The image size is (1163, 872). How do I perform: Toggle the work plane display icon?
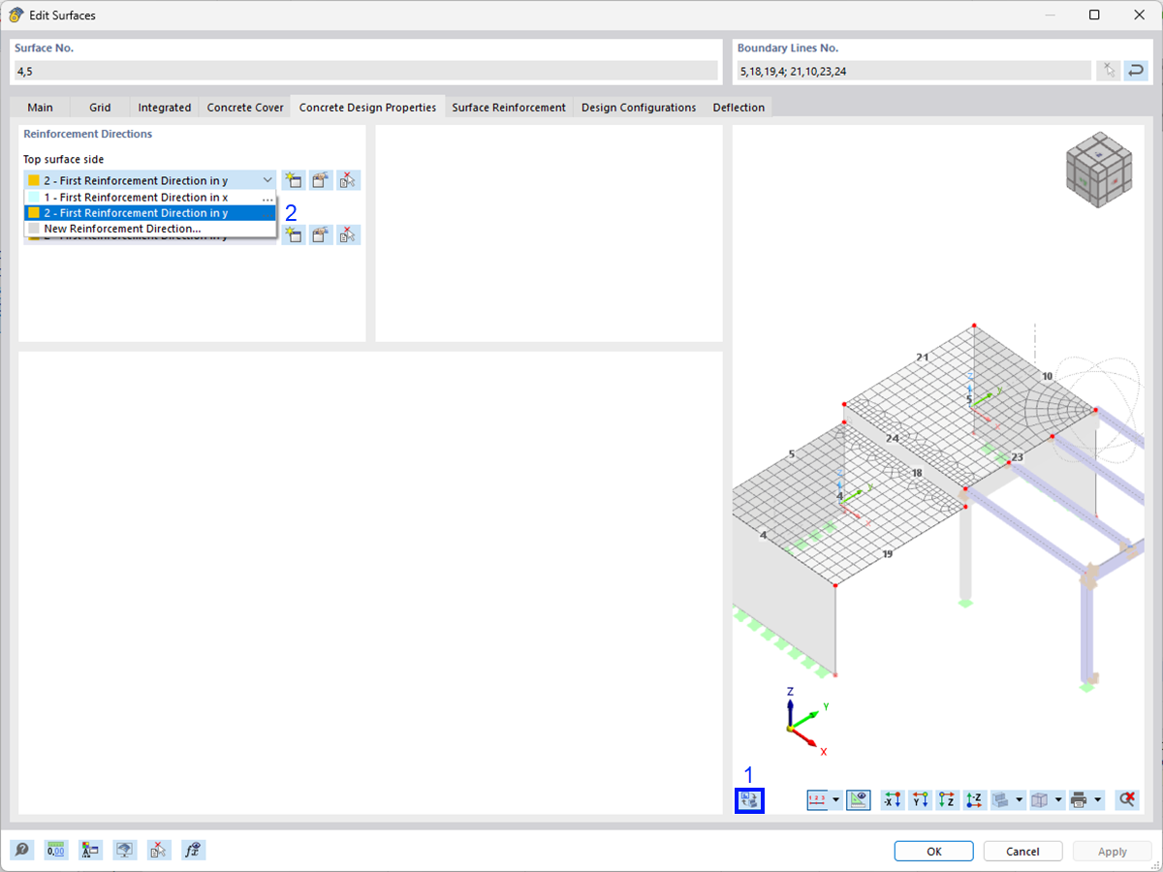[x=858, y=799]
